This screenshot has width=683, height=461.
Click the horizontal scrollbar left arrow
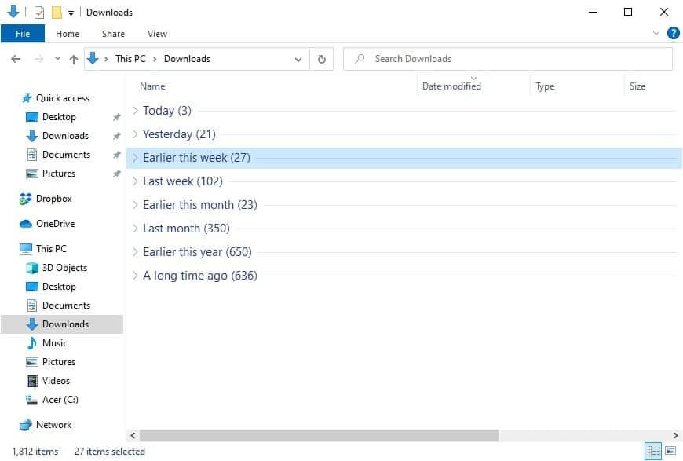tap(133, 435)
